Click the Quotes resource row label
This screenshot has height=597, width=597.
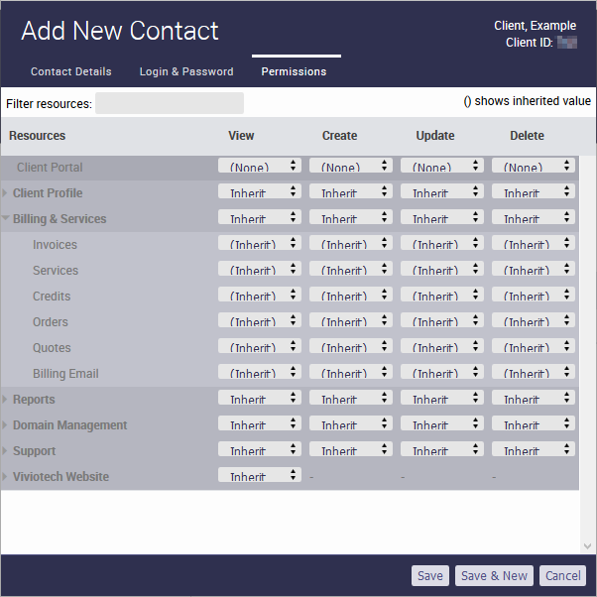point(52,348)
